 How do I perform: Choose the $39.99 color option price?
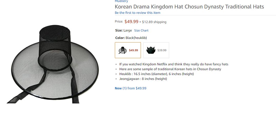162,50
